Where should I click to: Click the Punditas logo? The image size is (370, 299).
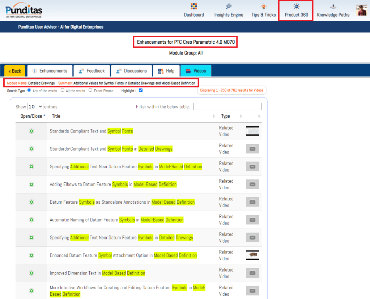click(24, 10)
